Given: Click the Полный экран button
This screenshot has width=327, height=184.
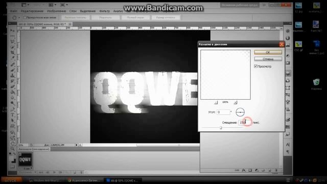Looking at the screenshot, I should (135, 18).
